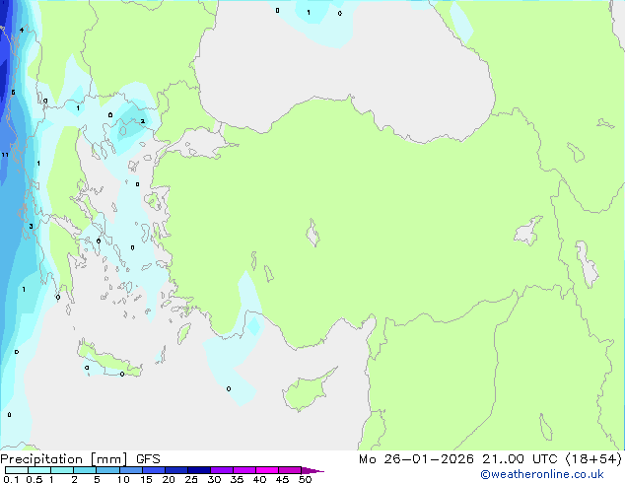Pick the 40–45 mm magenta legend swatch
The height and width of the screenshot is (483, 625).
267,470
